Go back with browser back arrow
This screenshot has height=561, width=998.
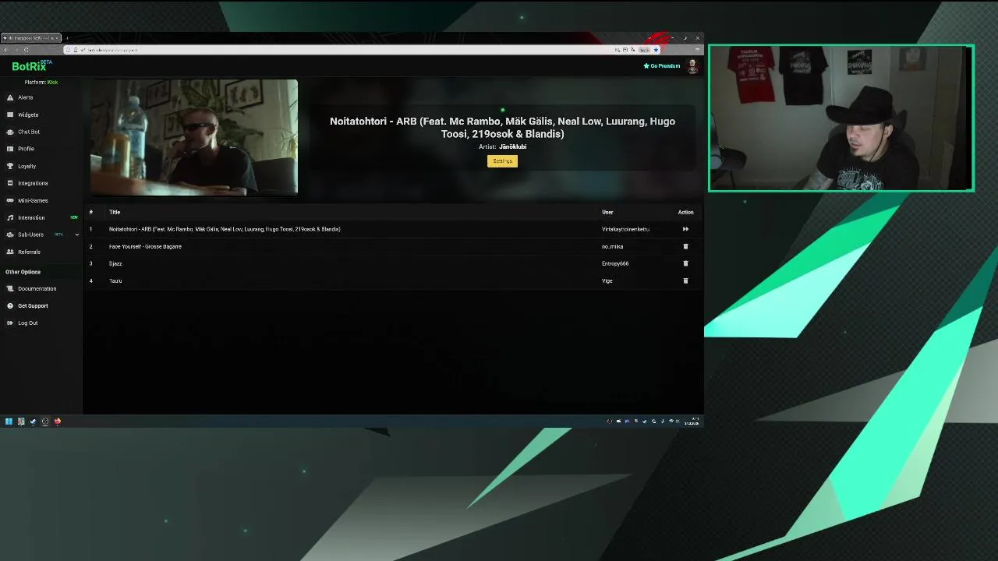coord(5,50)
